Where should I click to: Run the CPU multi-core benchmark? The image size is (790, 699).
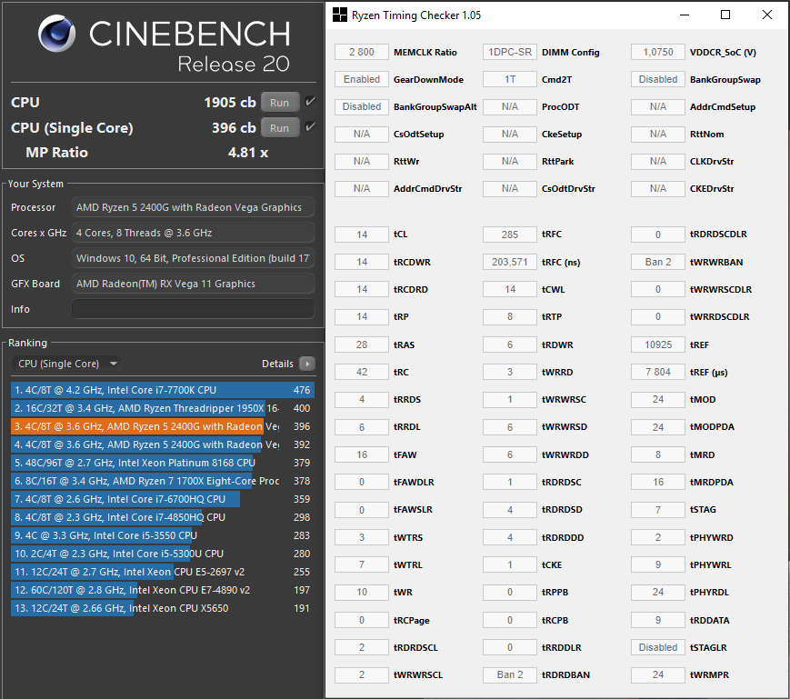[x=280, y=102]
